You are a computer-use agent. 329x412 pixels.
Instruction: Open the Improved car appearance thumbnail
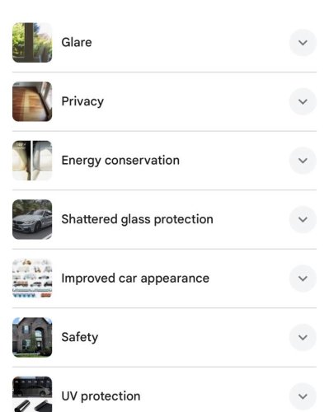[x=32, y=279]
